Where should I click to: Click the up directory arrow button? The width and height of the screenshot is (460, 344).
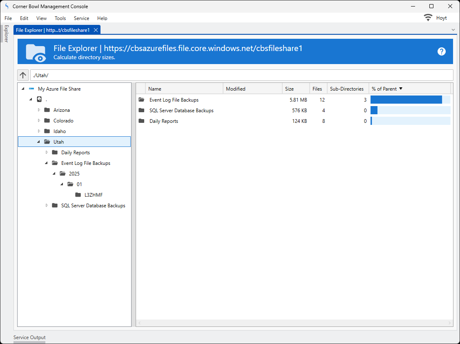click(23, 75)
